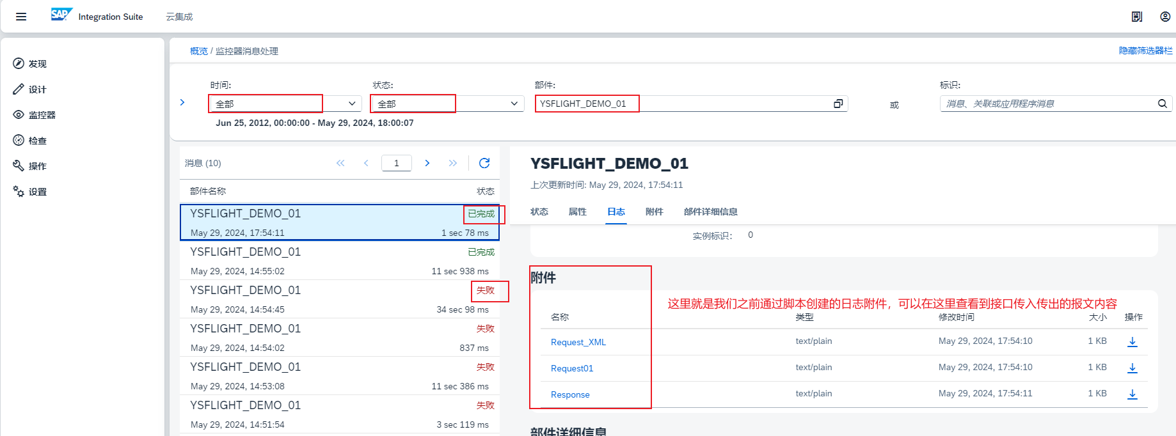Switch to the 附件 tab
This screenshot has height=436, width=1176.
[x=655, y=212]
